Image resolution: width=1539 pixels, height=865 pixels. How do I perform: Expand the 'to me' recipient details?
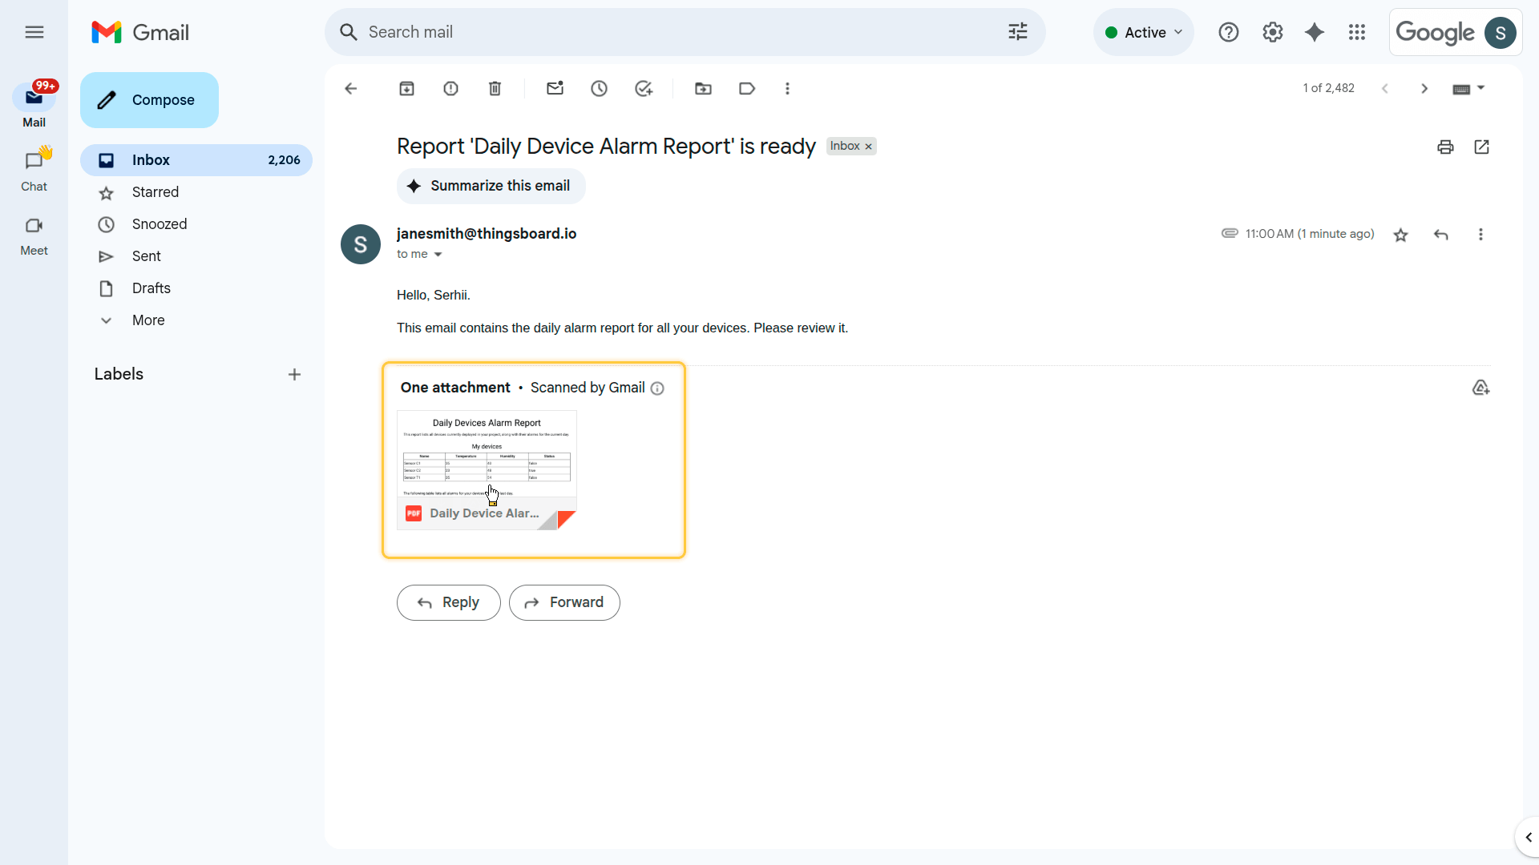point(438,255)
